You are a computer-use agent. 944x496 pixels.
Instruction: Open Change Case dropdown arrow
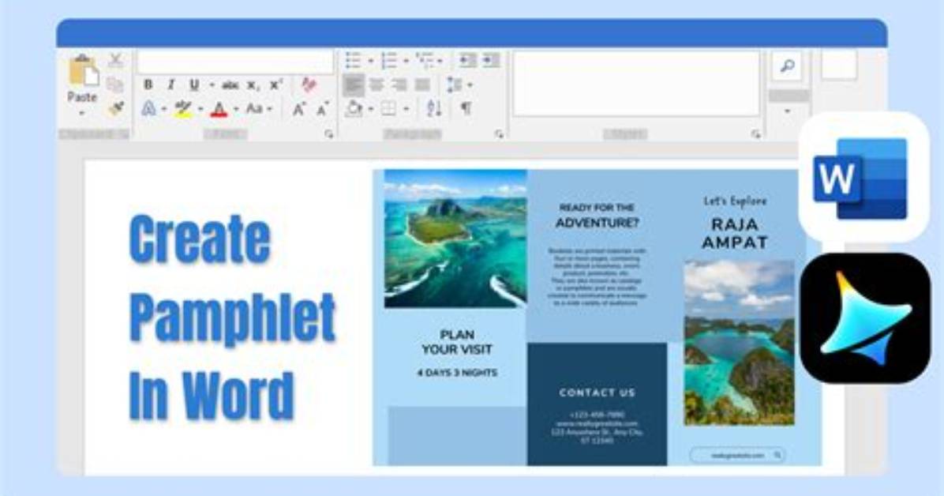coord(270,110)
